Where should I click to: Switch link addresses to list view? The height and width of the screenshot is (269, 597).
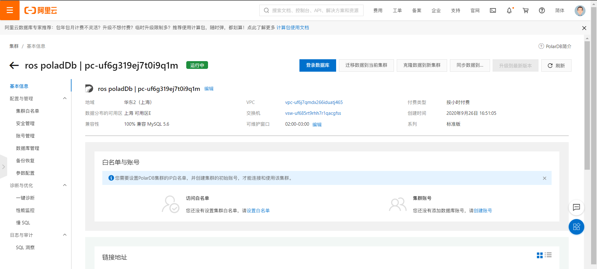coord(548,255)
